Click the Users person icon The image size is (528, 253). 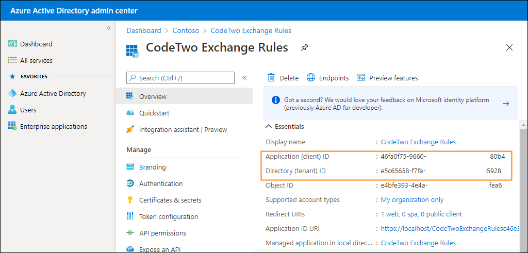[12, 110]
